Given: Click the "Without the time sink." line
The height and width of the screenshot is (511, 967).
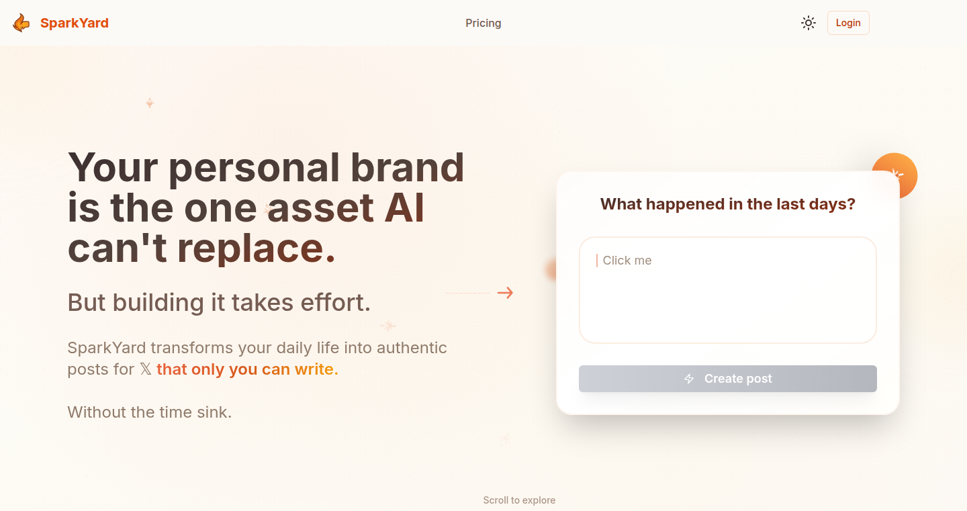Looking at the screenshot, I should click(150, 412).
